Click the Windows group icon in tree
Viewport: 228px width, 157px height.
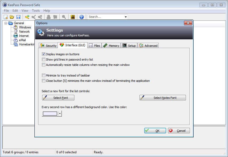[15, 27]
